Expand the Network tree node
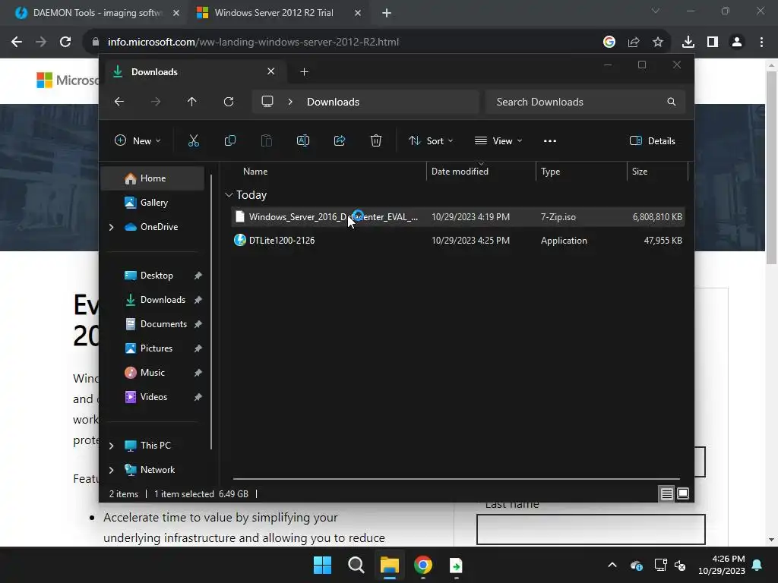This screenshot has width=778, height=583. [111, 470]
